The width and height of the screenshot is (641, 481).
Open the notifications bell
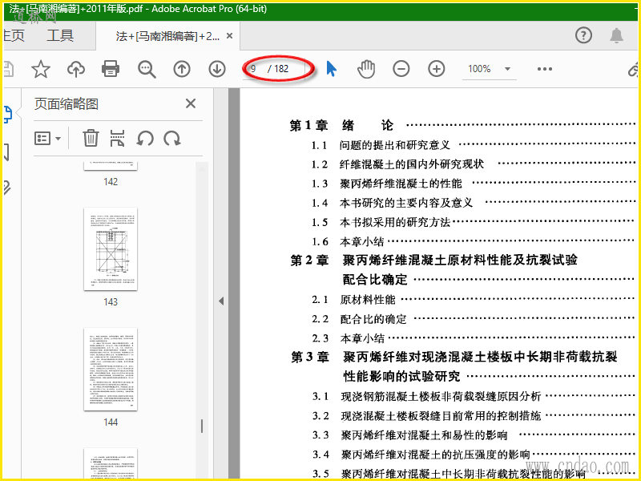pos(616,35)
